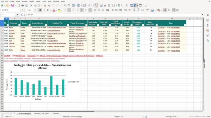211x118 pixels.
Task: Open sidebar Gallery icon
Action: [208, 30]
